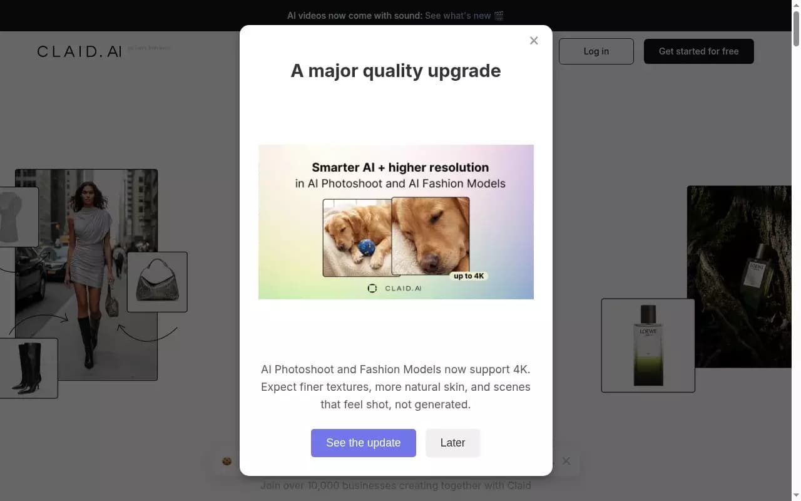Open the golden retriever promo image
801x501 pixels.
pyautogui.click(x=396, y=222)
